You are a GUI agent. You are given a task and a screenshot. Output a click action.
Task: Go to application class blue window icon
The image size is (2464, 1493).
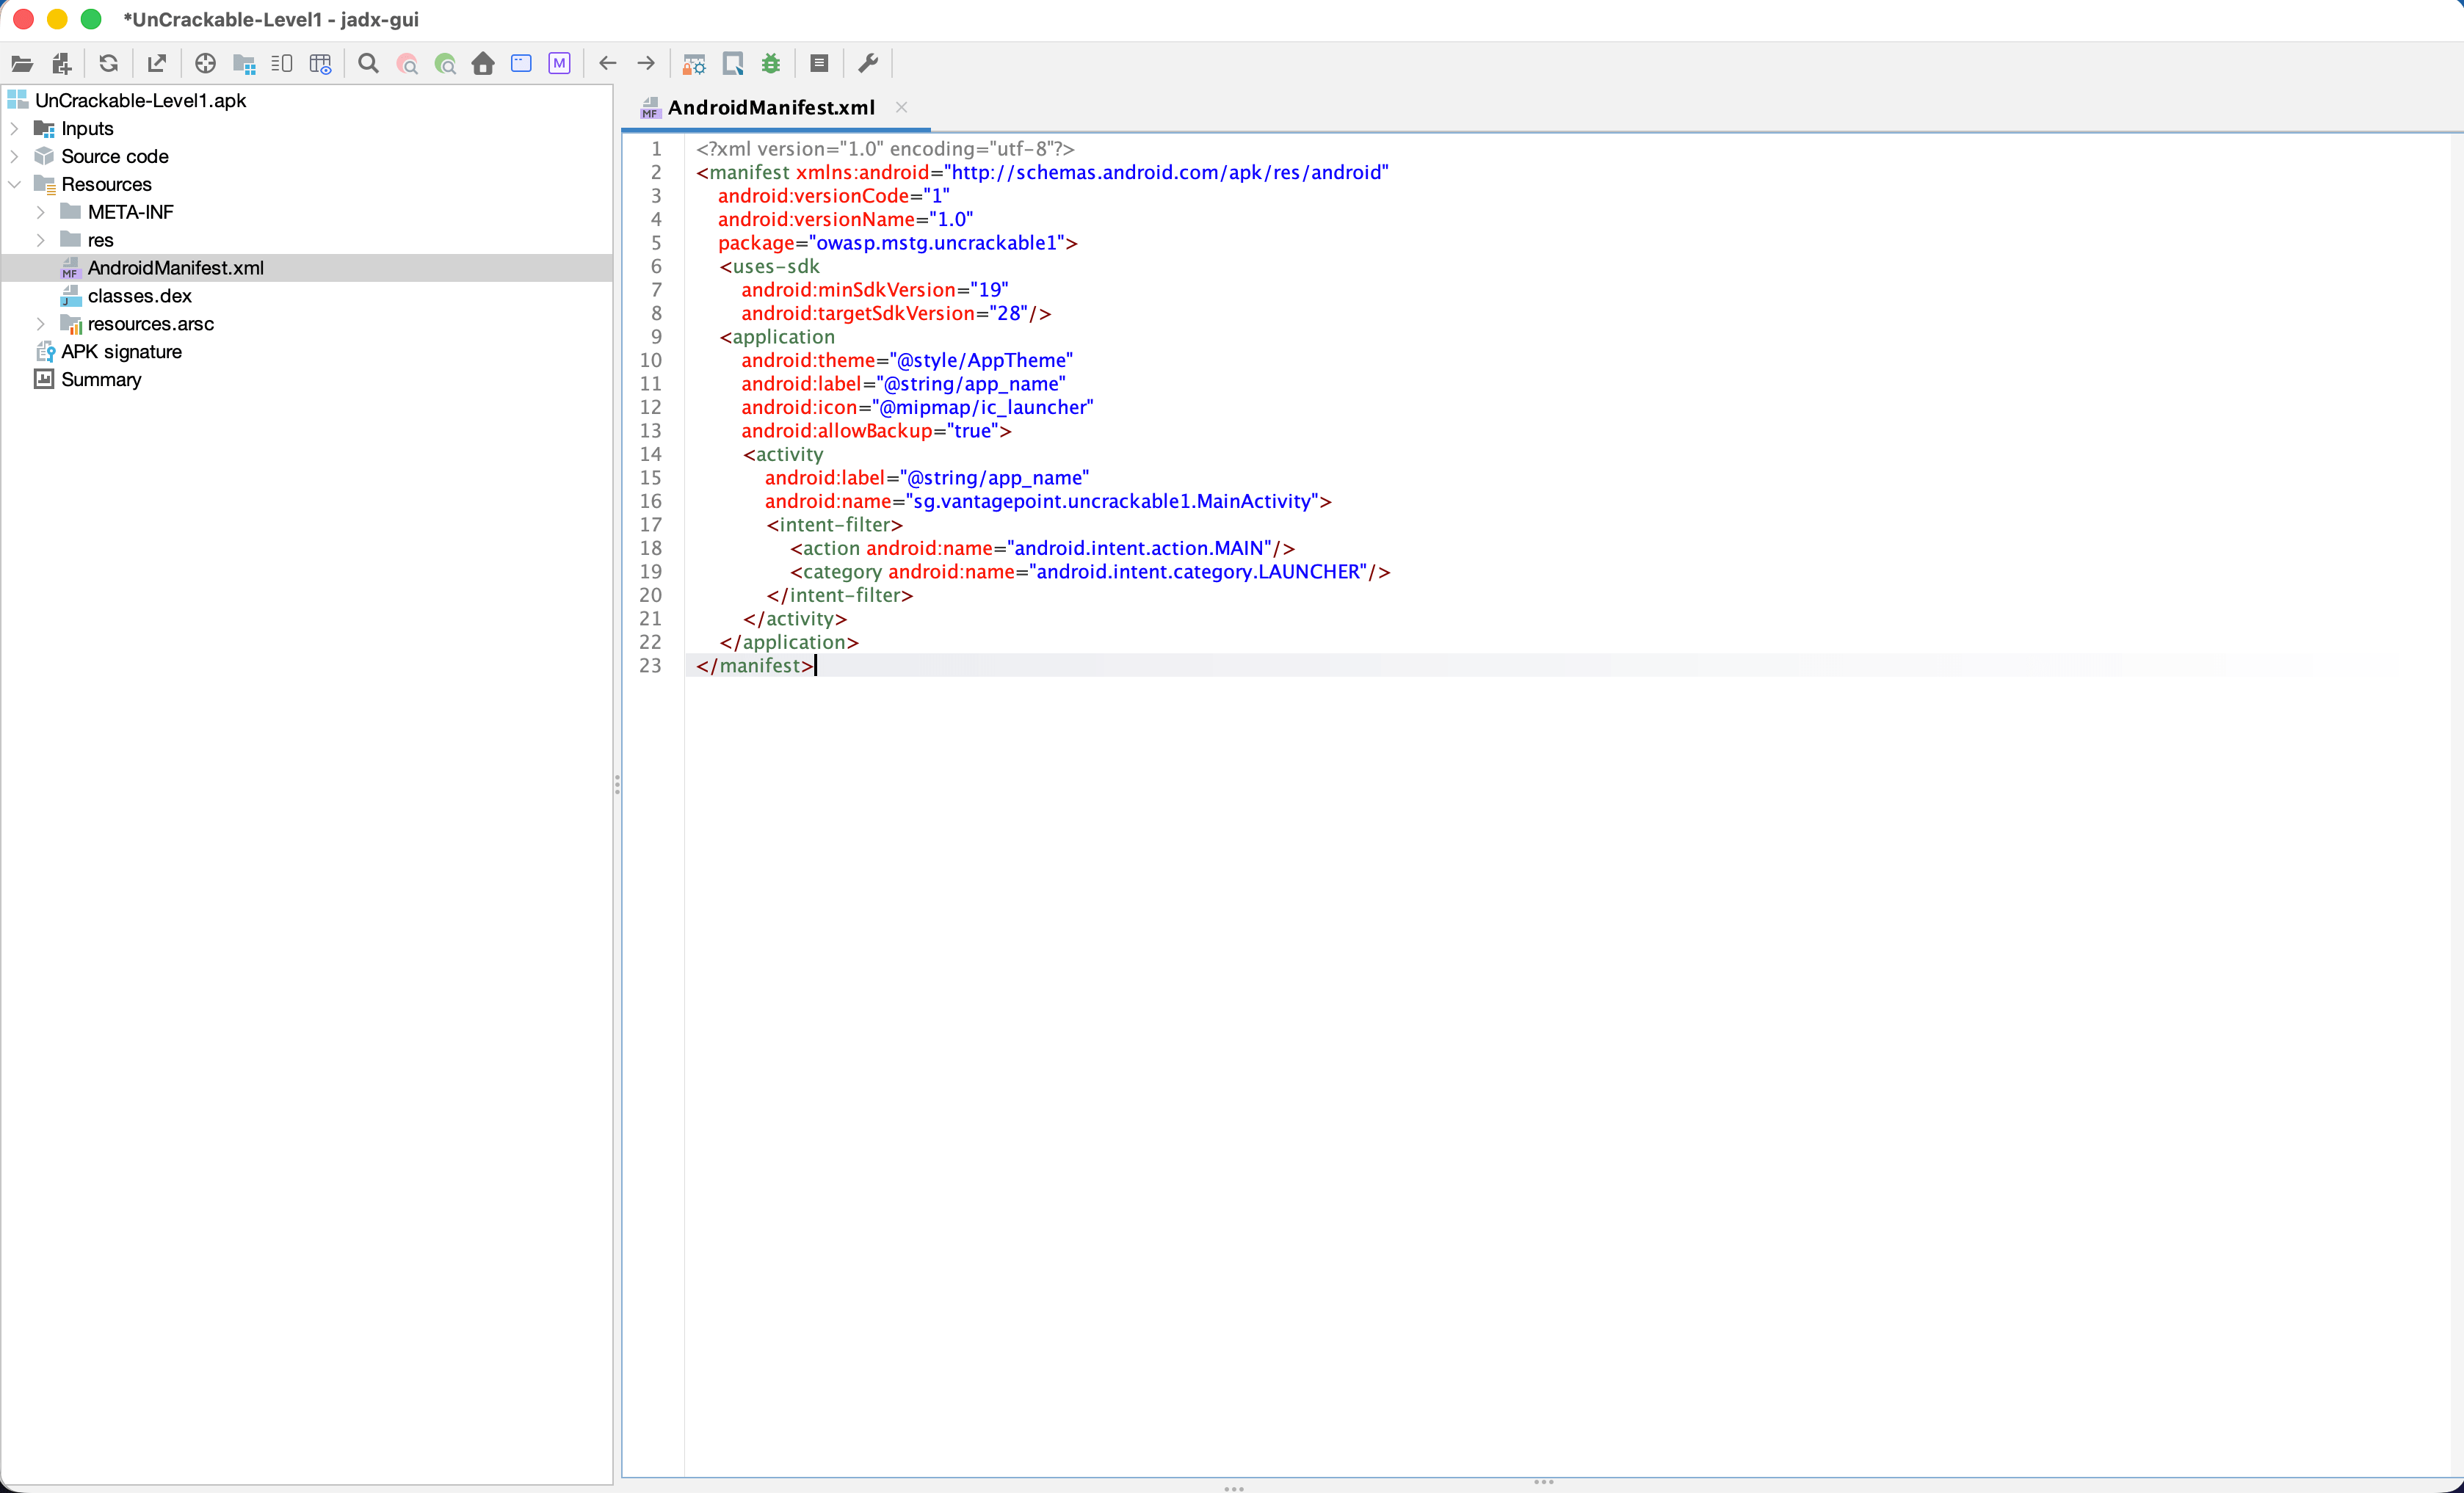(521, 64)
